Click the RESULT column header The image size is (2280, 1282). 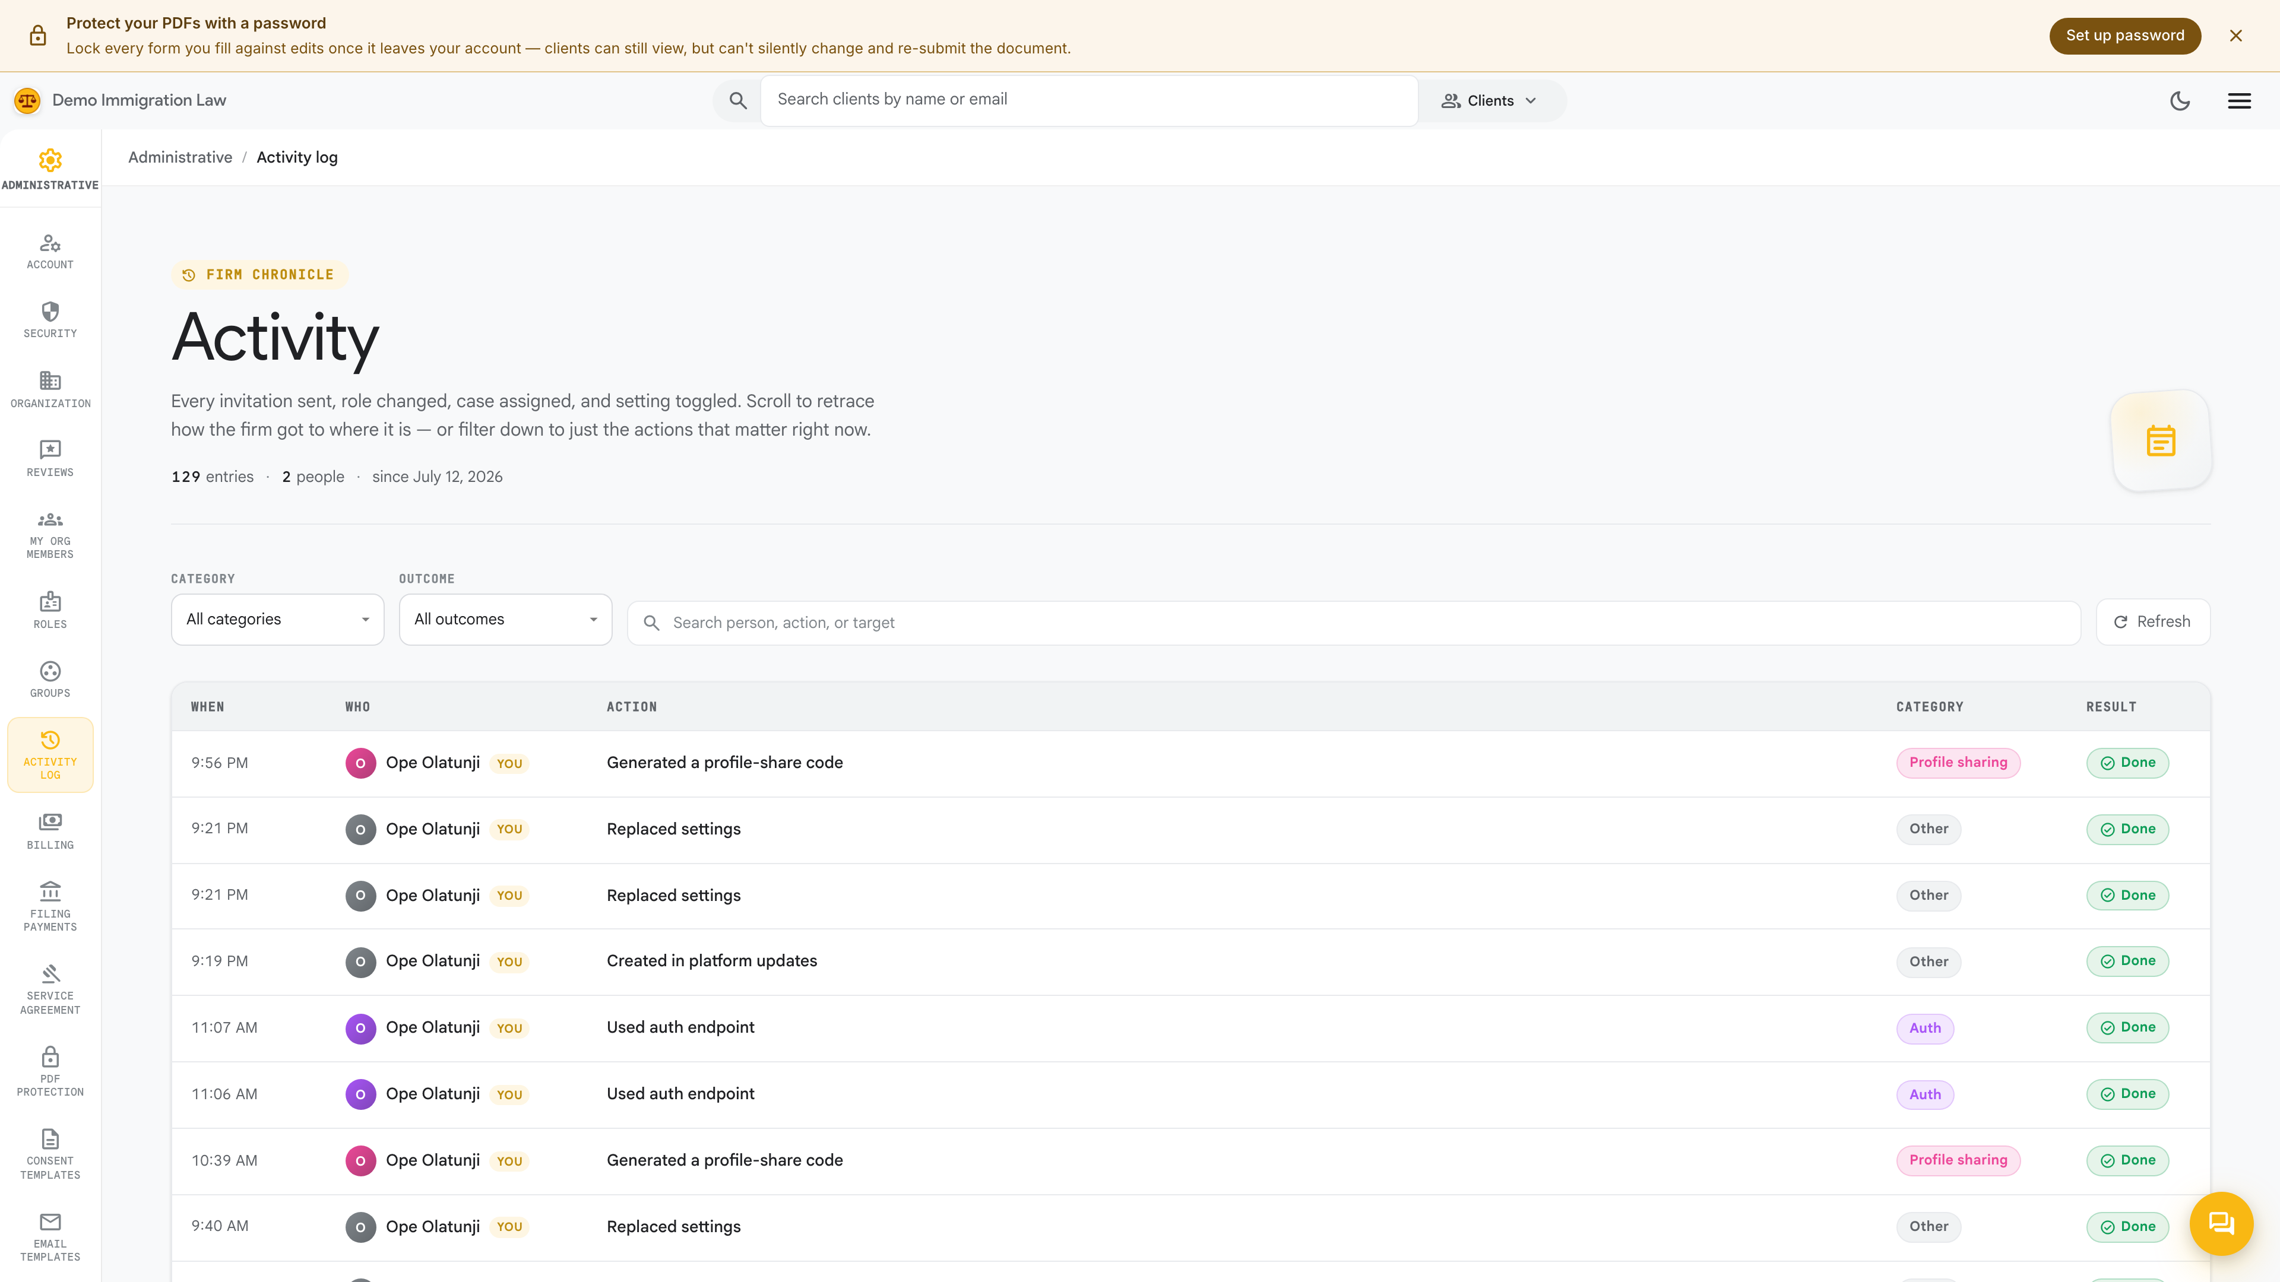point(2111,707)
